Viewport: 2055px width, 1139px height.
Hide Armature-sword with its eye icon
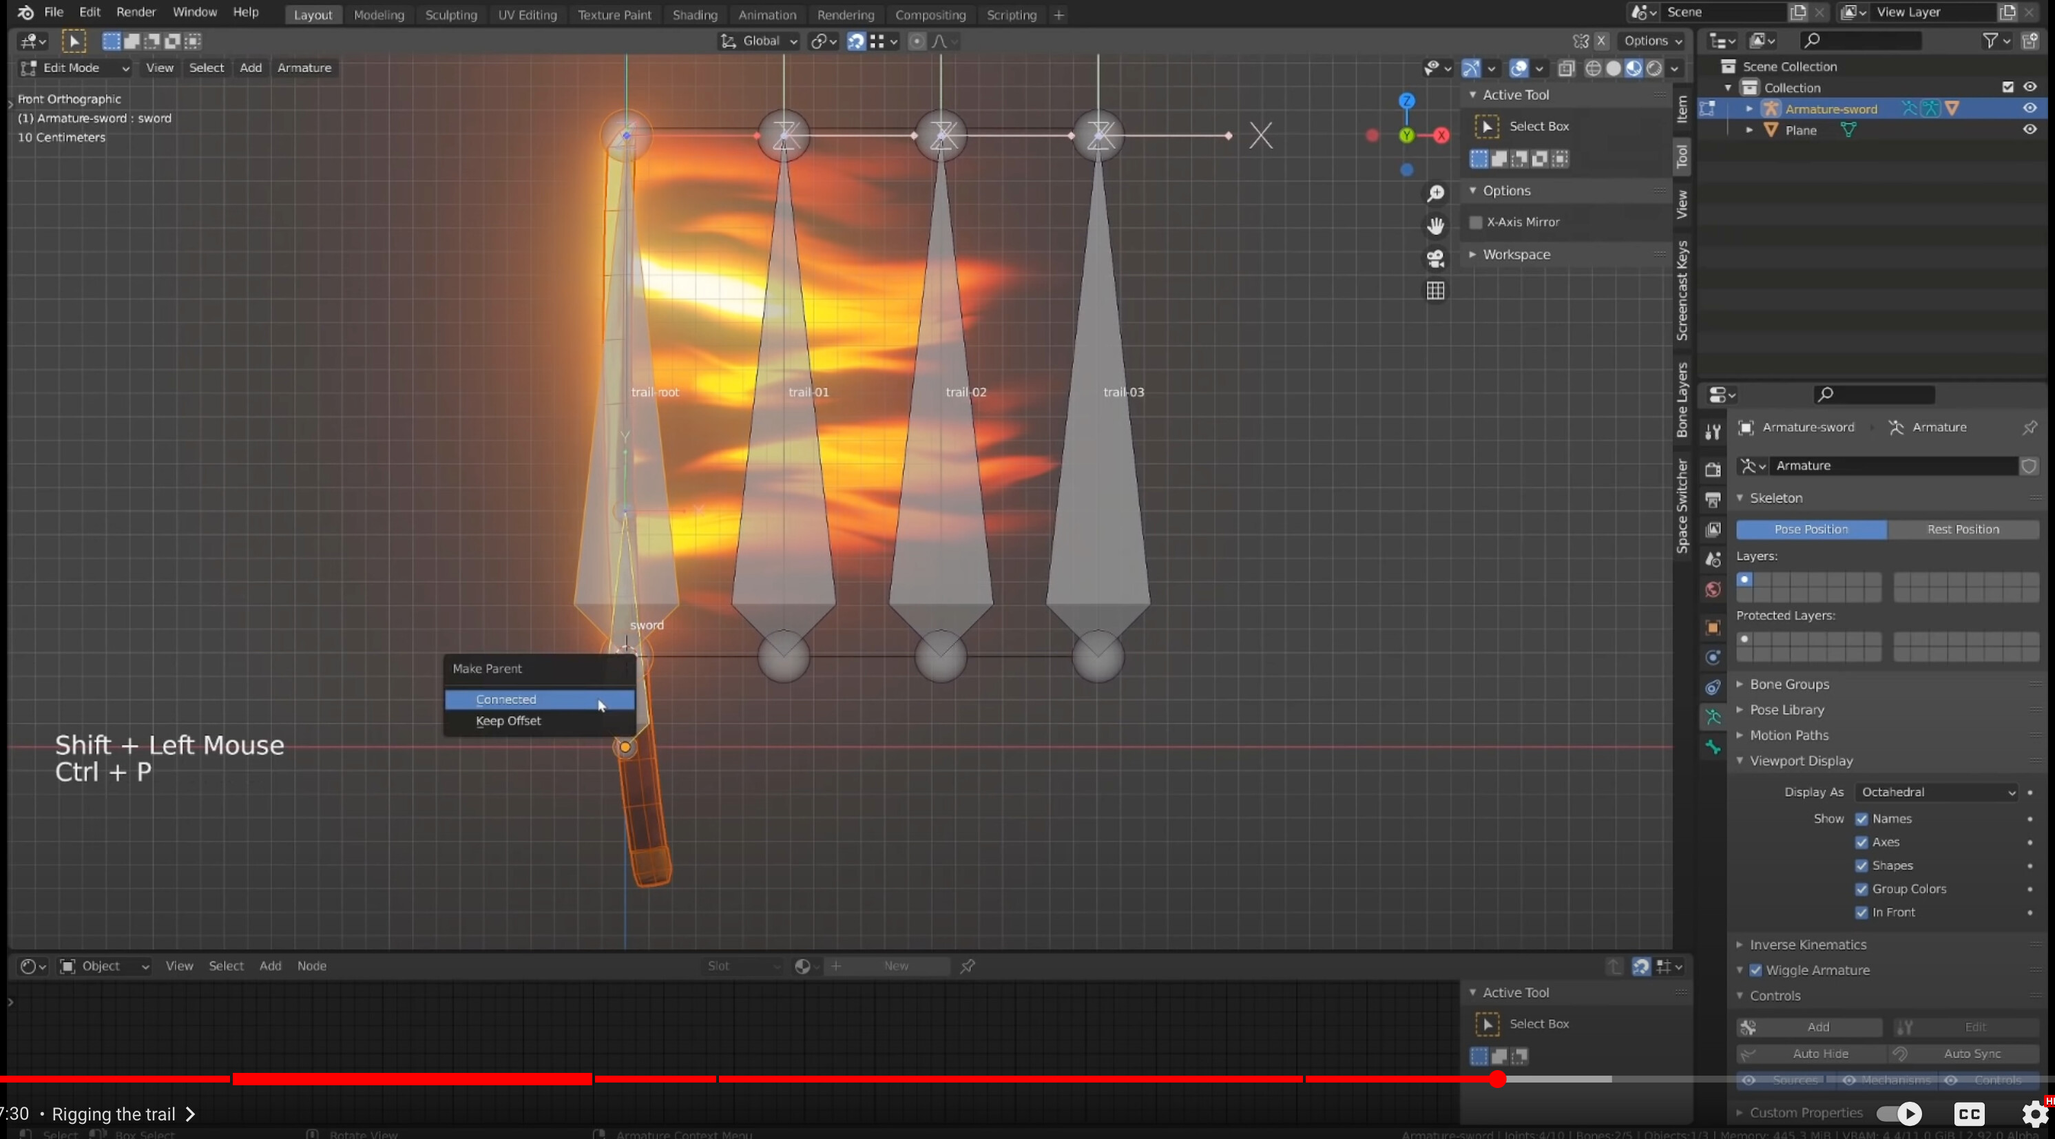pos(2030,109)
